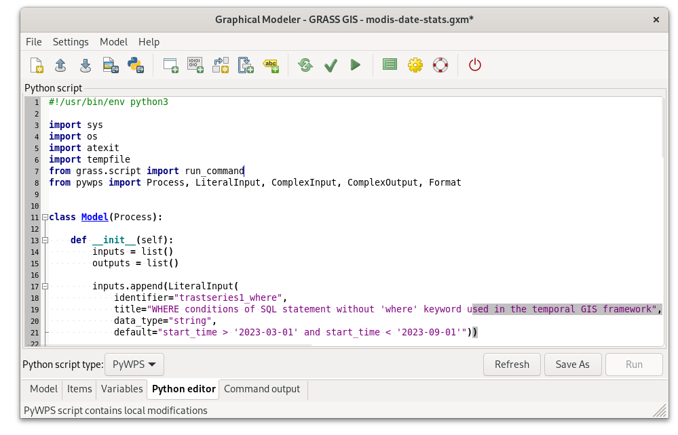Screen dimensions: 678x435
Task: Save current model to file icon
Action: pos(86,65)
